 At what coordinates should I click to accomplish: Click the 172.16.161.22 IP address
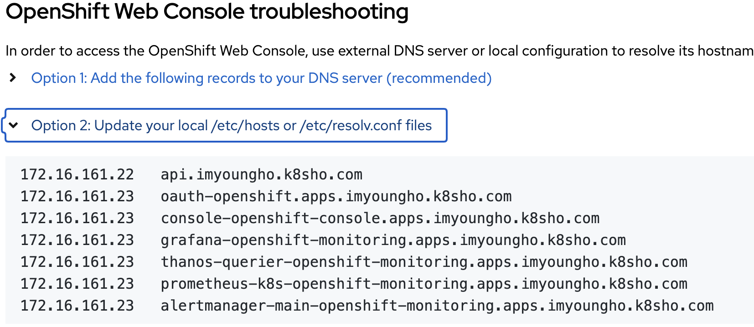tap(77, 174)
